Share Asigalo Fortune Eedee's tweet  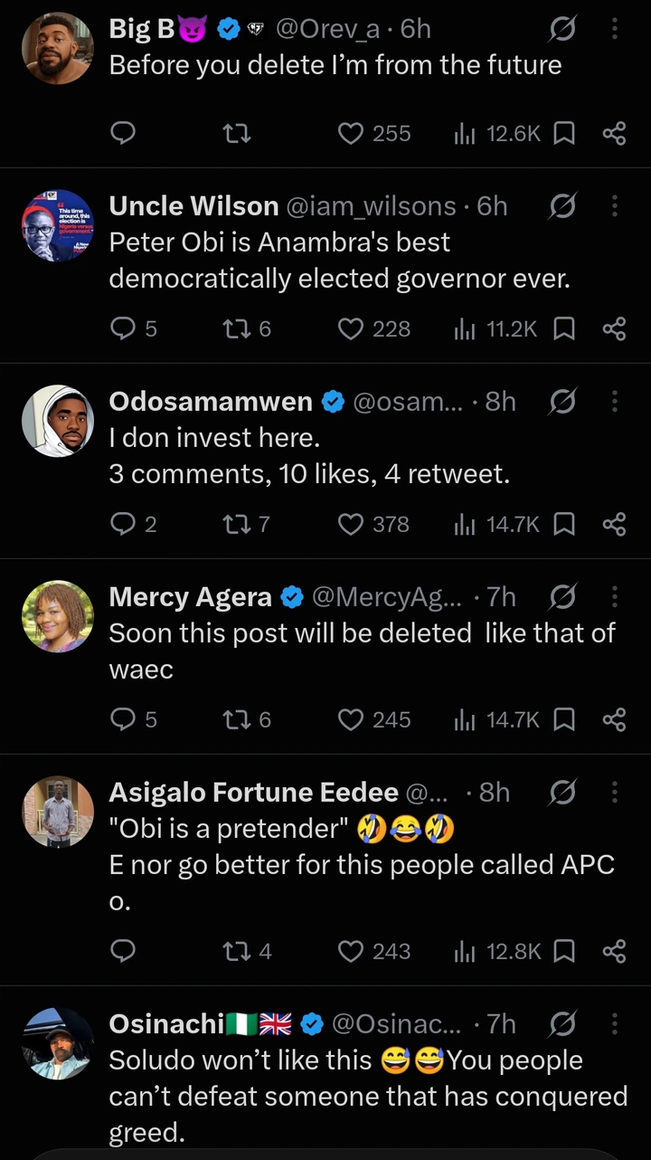click(614, 952)
